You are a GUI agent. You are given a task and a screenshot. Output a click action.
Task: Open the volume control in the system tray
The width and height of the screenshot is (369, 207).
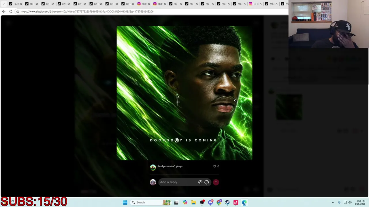350,202
